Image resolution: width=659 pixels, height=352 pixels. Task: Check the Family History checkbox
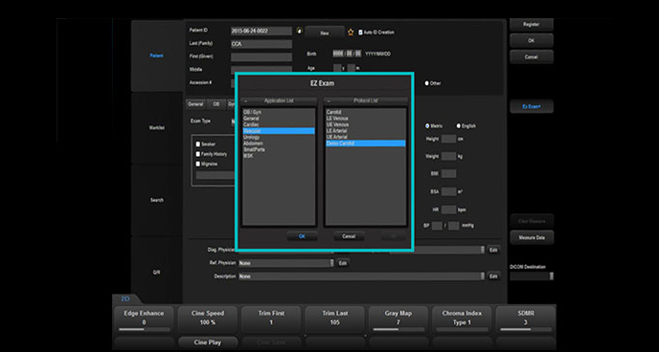(198, 154)
